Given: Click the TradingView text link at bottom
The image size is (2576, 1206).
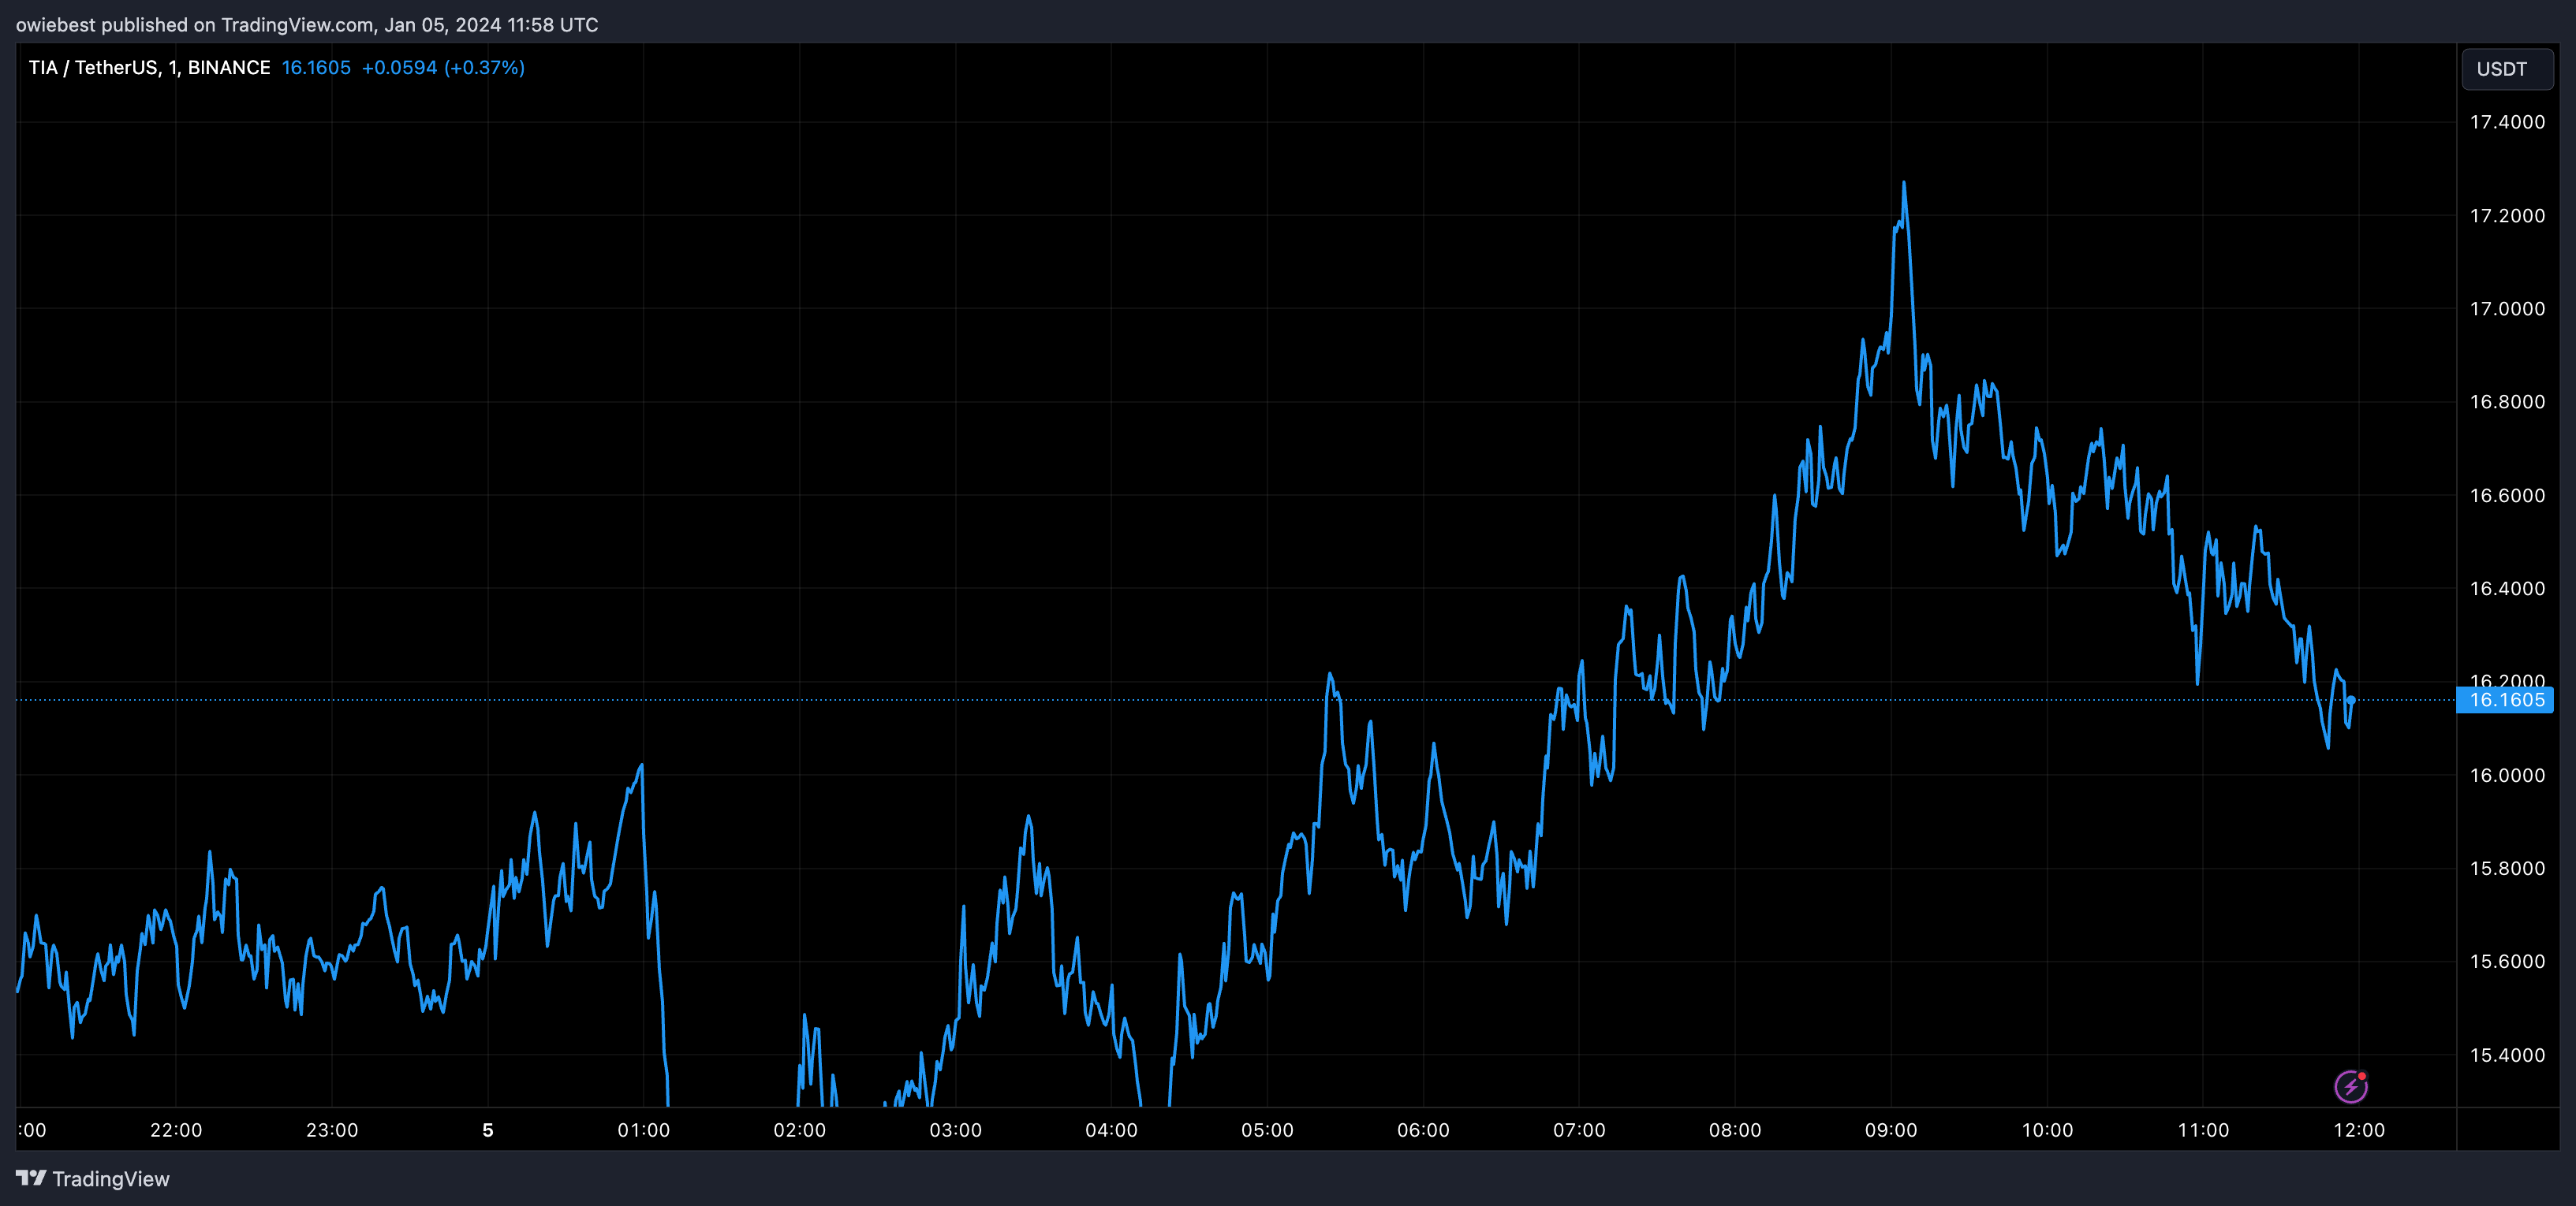Looking at the screenshot, I should pyautogui.click(x=111, y=1179).
